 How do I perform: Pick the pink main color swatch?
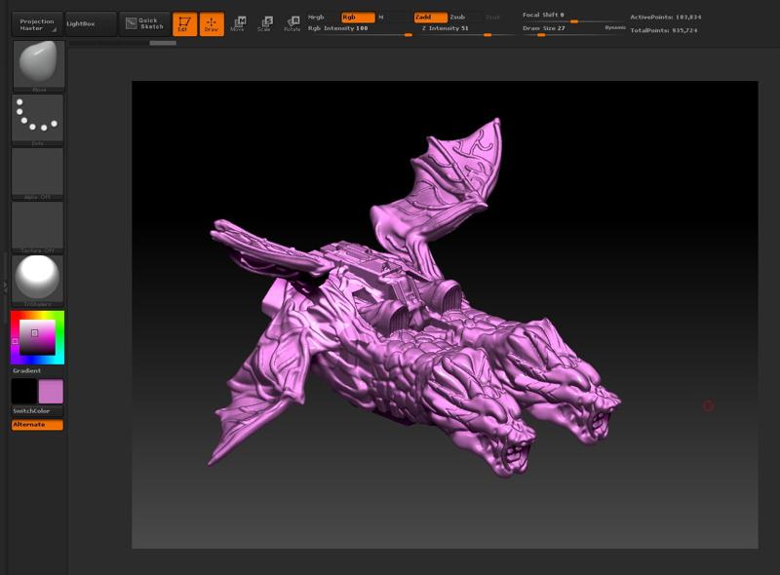tap(51, 392)
